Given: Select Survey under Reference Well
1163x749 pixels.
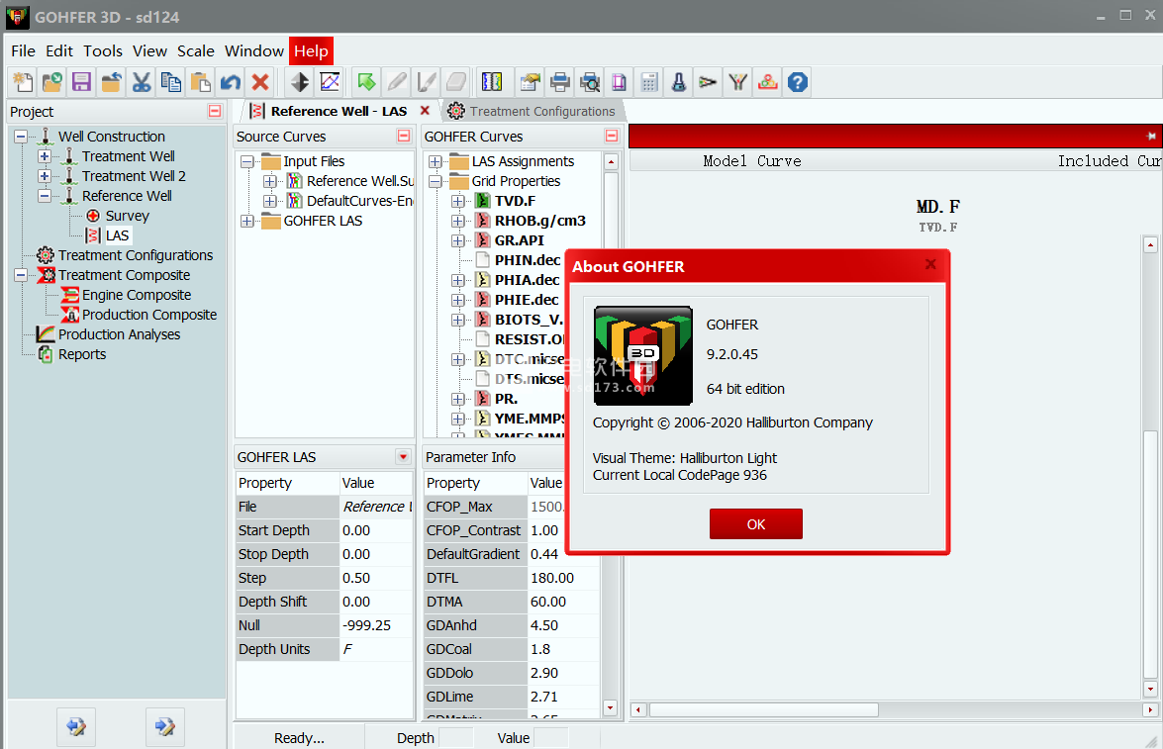Looking at the screenshot, I should pyautogui.click(x=127, y=216).
